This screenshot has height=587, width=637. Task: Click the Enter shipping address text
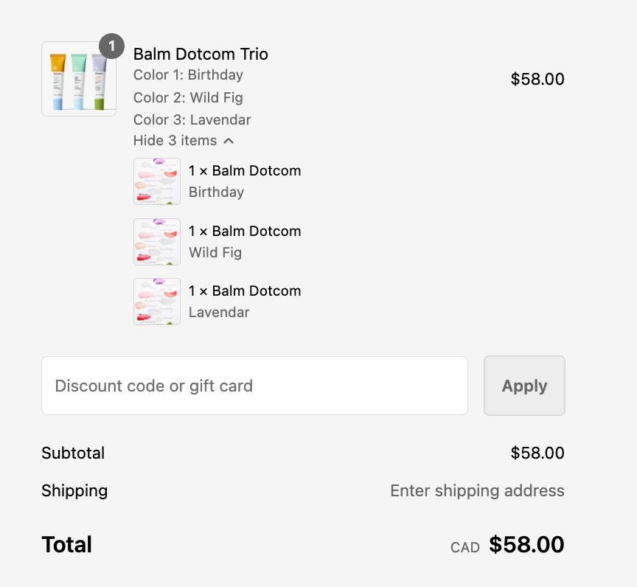tap(477, 490)
